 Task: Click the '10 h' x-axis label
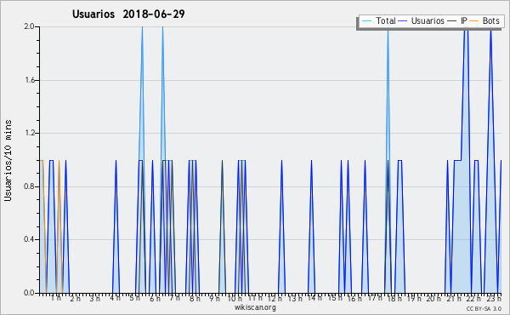[235, 299]
